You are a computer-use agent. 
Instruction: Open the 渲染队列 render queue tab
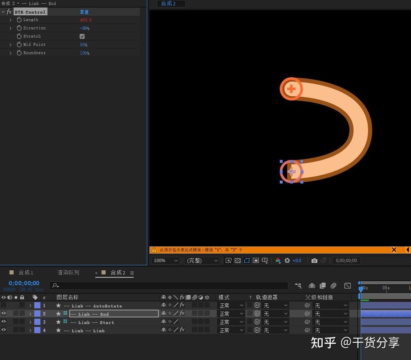click(x=68, y=273)
